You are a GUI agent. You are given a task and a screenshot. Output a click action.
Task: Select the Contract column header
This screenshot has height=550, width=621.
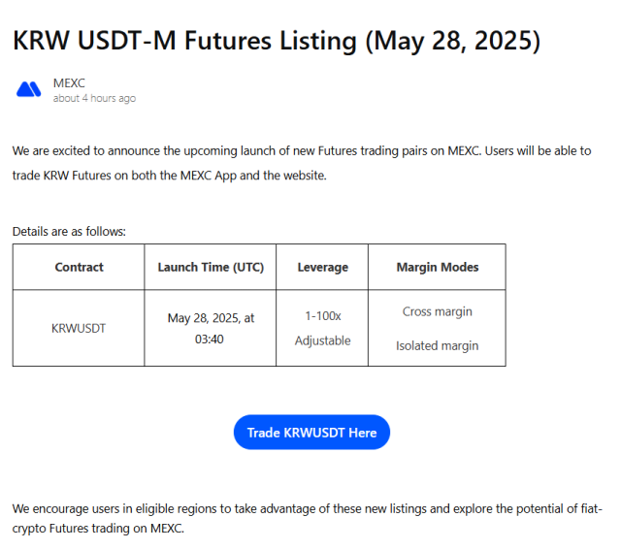tap(79, 267)
